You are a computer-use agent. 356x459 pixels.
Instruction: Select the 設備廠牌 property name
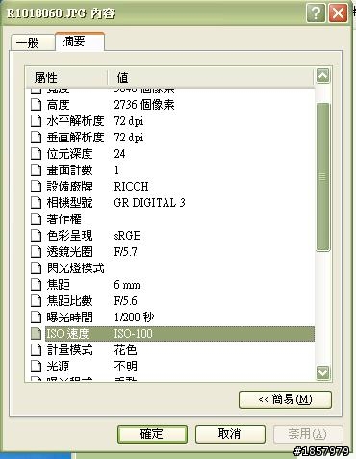point(69,187)
